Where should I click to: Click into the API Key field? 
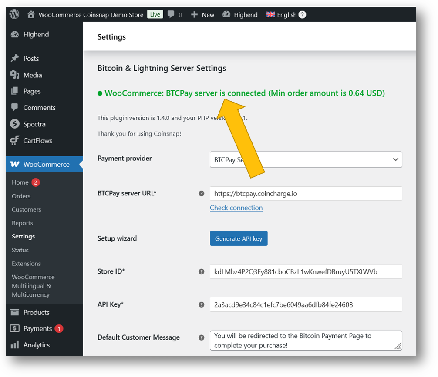(306, 304)
